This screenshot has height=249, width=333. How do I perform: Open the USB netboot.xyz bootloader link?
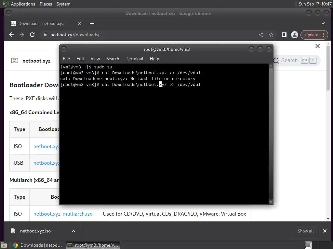point(46,163)
